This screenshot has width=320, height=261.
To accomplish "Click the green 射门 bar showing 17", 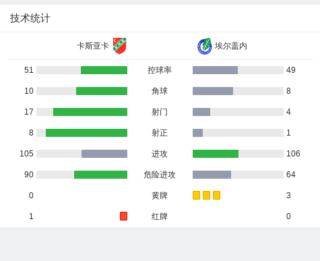I will (90, 112).
